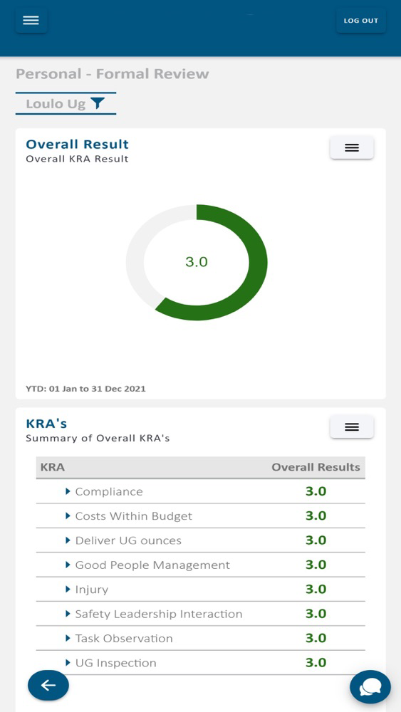Open the hamburger navigation menu
The image size is (401, 712).
pos(31,21)
